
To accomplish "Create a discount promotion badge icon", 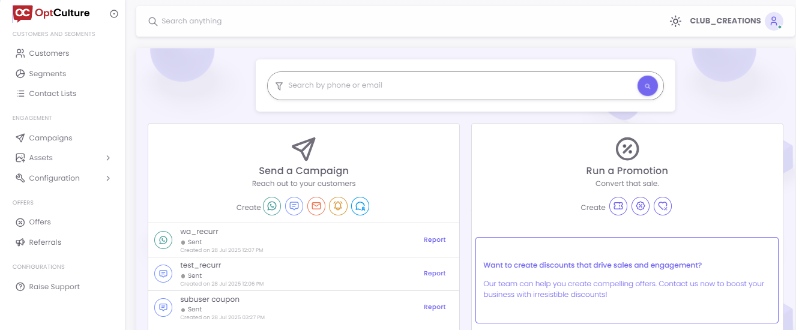I will pos(641,206).
